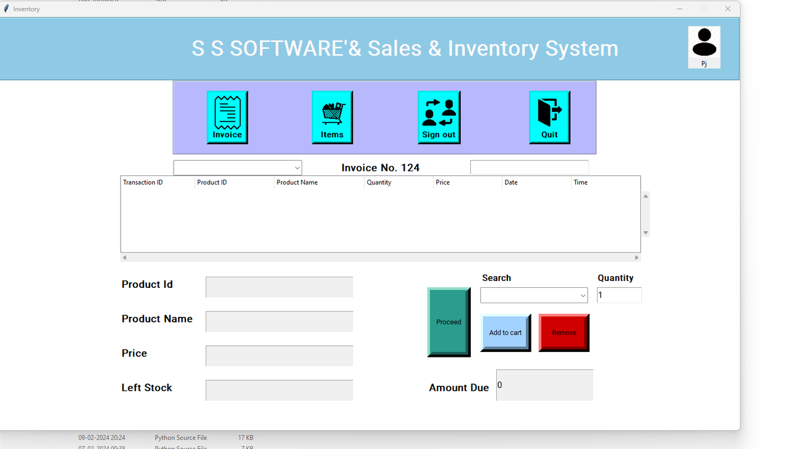Click the empty field right of Invoice No.

coord(530,167)
